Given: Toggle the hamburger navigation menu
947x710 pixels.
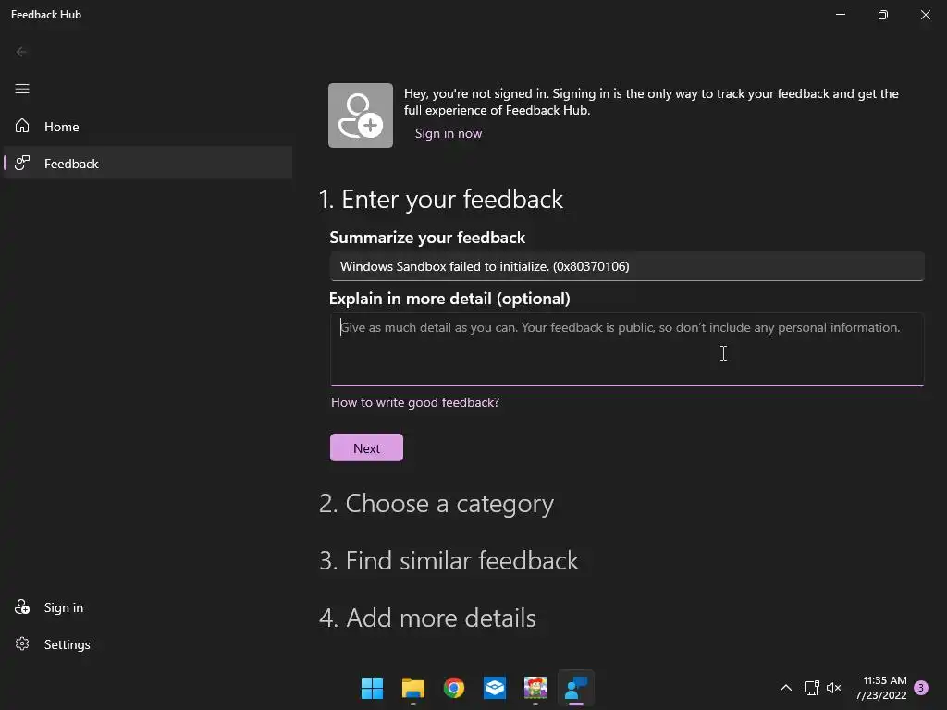Looking at the screenshot, I should [22, 89].
